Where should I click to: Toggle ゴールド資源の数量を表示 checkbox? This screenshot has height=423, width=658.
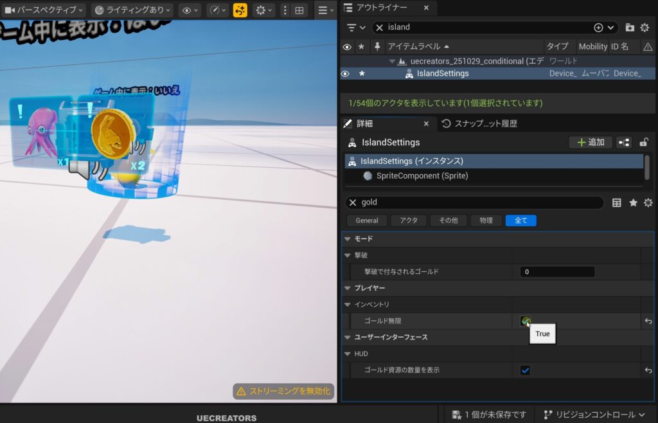(525, 370)
